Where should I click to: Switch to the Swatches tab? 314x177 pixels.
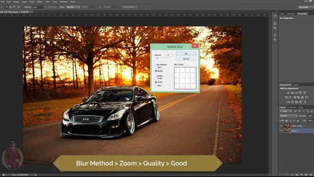[x=291, y=14]
